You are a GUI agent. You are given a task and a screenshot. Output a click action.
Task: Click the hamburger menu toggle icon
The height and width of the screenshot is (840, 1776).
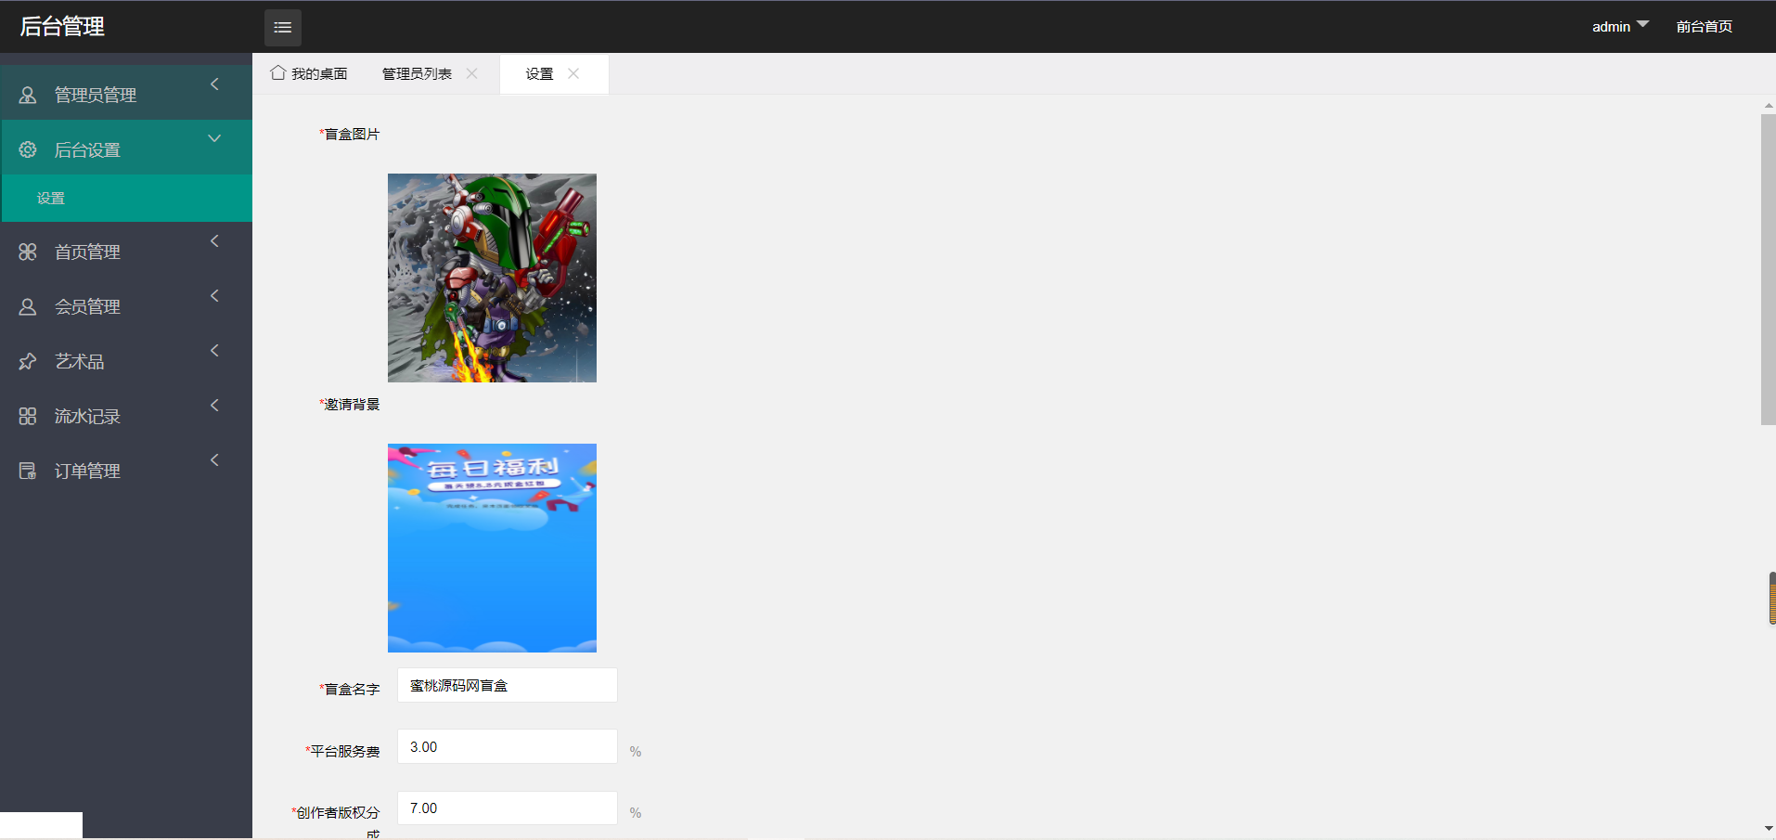point(283,28)
